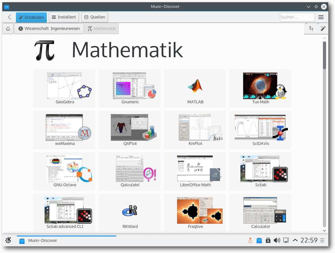335x253 pixels.
Task: Switch to the Installiert tab
Action: click(64, 17)
